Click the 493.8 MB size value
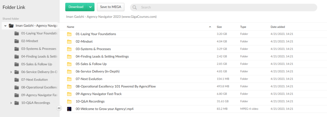The image size is (327, 117). (x=223, y=87)
